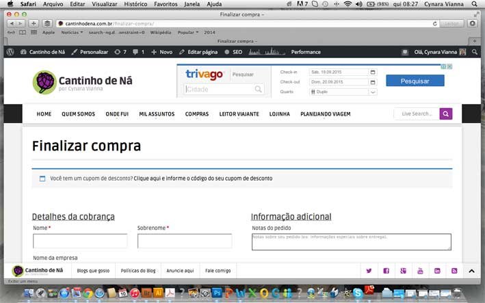Open the WordPress logo menu in admin bar
This screenshot has width=485, height=303.
(10, 52)
